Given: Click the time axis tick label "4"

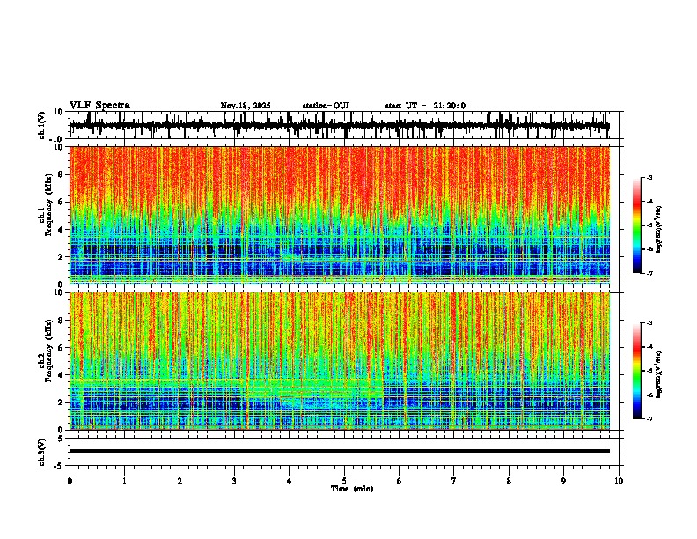Looking at the screenshot, I should click(290, 481).
